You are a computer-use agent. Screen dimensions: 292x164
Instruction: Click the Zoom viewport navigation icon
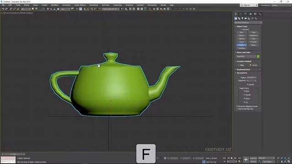278,158
